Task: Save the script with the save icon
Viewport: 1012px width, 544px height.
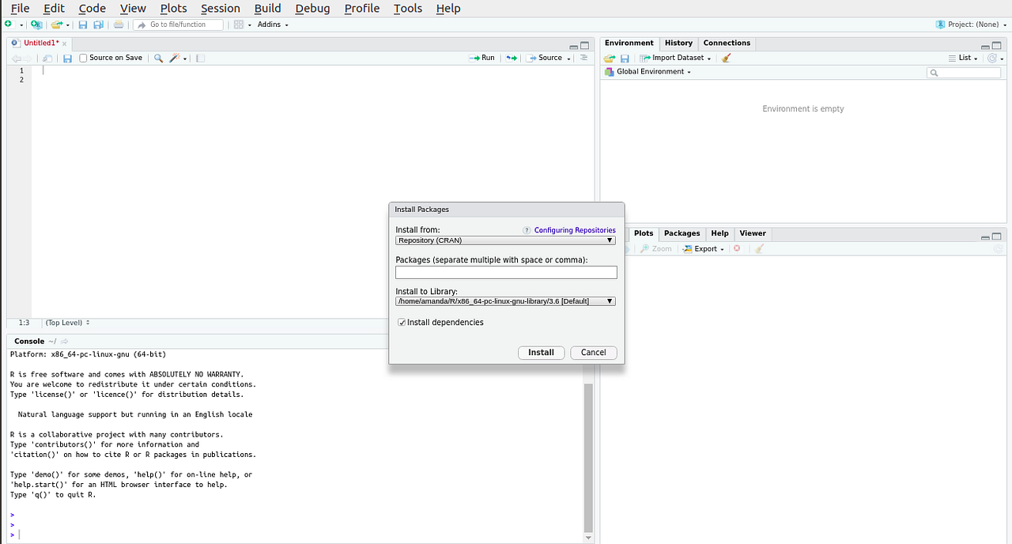Action: (67, 58)
